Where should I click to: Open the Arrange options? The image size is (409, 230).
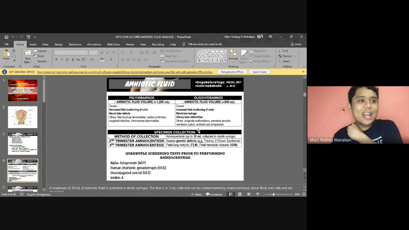(233, 55)
